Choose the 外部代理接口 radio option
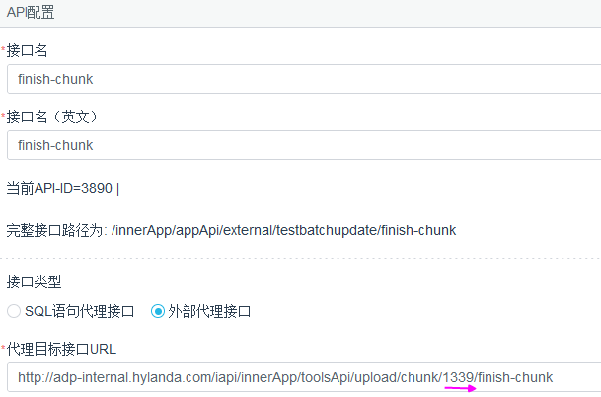 (x=158, y=311)
